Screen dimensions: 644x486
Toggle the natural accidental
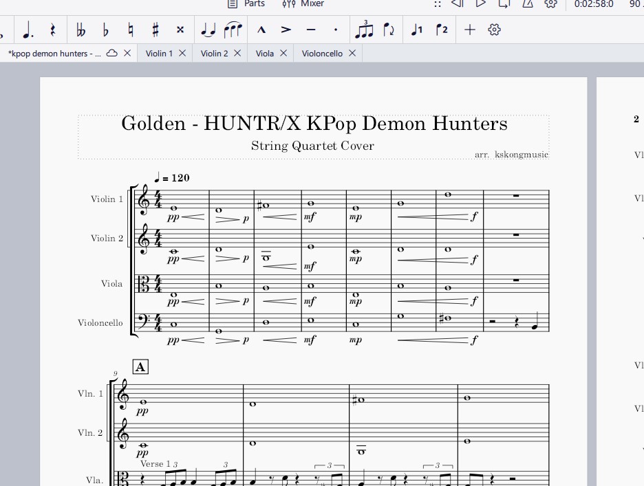point(131,30)
